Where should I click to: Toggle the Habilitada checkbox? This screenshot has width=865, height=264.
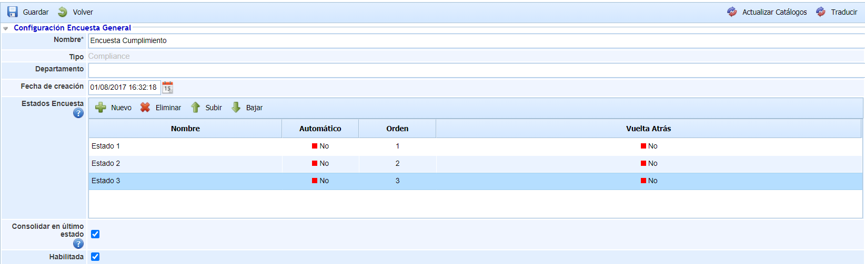(95, 257)
